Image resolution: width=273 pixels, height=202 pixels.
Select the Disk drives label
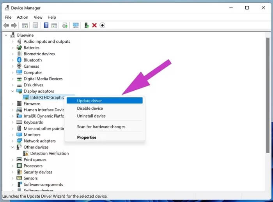[33, 85]
